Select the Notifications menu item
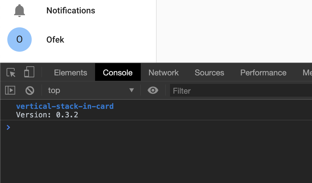312x183 pixels. (x=71, y=10)
